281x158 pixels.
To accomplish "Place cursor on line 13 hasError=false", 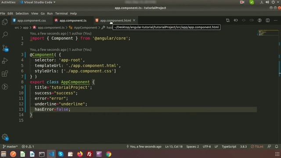I will (x=53, y=109).
